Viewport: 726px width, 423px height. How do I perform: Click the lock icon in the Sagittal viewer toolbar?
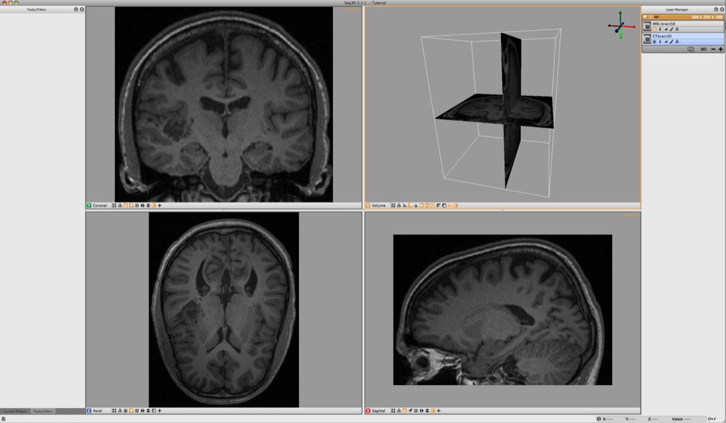pyautogui.click(x=399, y=410)
